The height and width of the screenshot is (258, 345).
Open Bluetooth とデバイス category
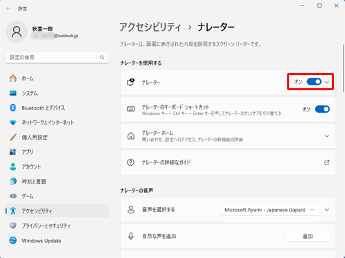[x=57, y=107]
